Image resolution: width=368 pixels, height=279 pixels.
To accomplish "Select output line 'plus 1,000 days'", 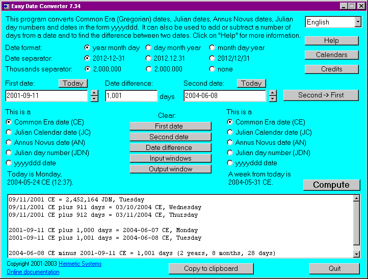I will (x=103, y=230).
